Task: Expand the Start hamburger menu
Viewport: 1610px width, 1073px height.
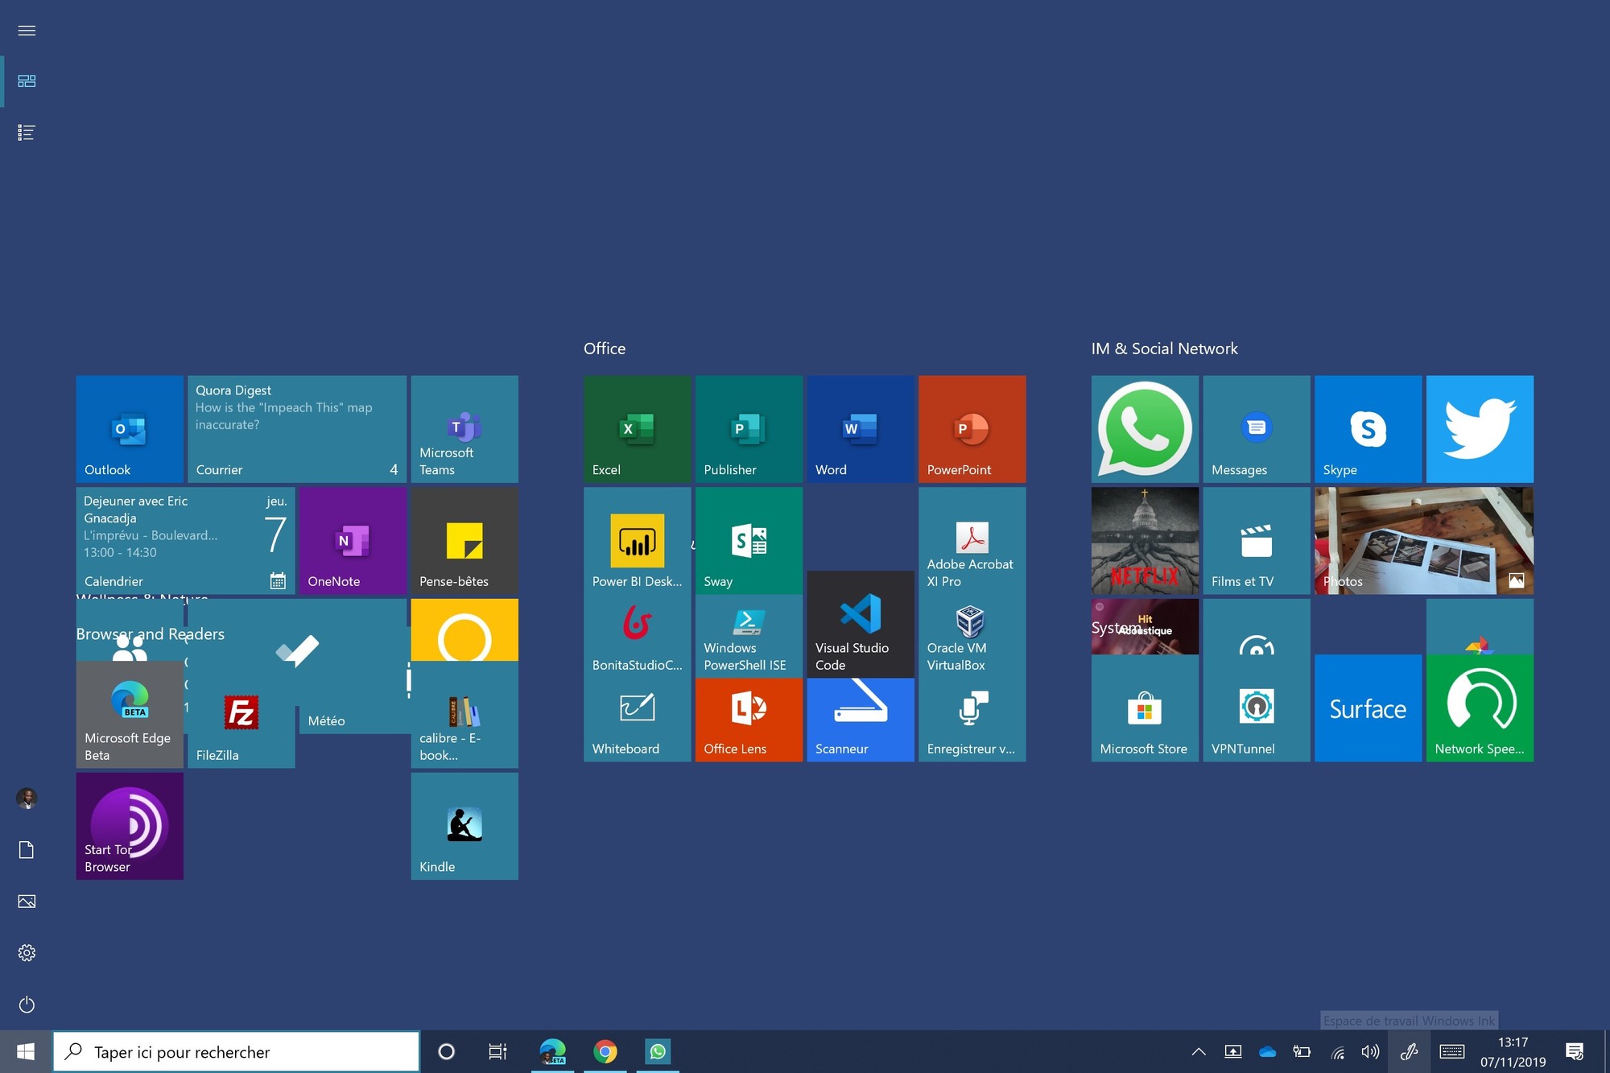Action: point(27,31)
